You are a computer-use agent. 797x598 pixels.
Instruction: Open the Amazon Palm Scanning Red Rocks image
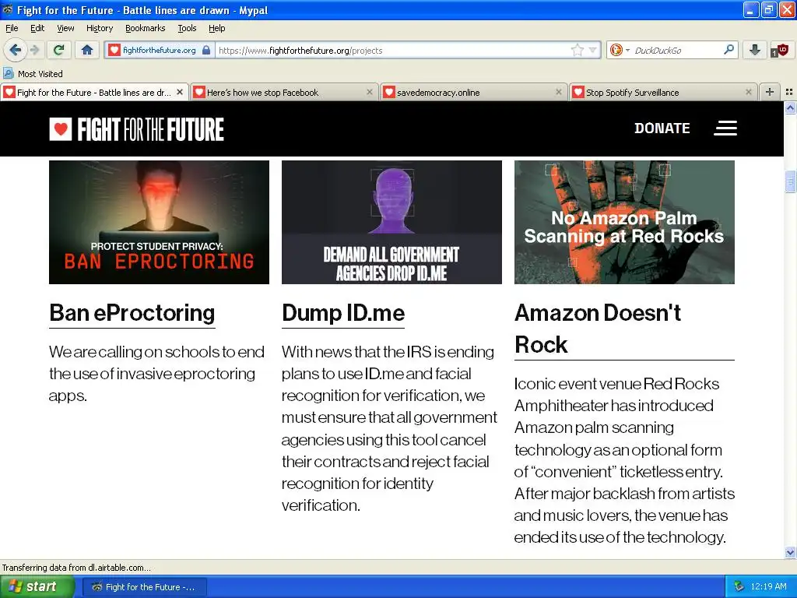[x=624, y=222]
